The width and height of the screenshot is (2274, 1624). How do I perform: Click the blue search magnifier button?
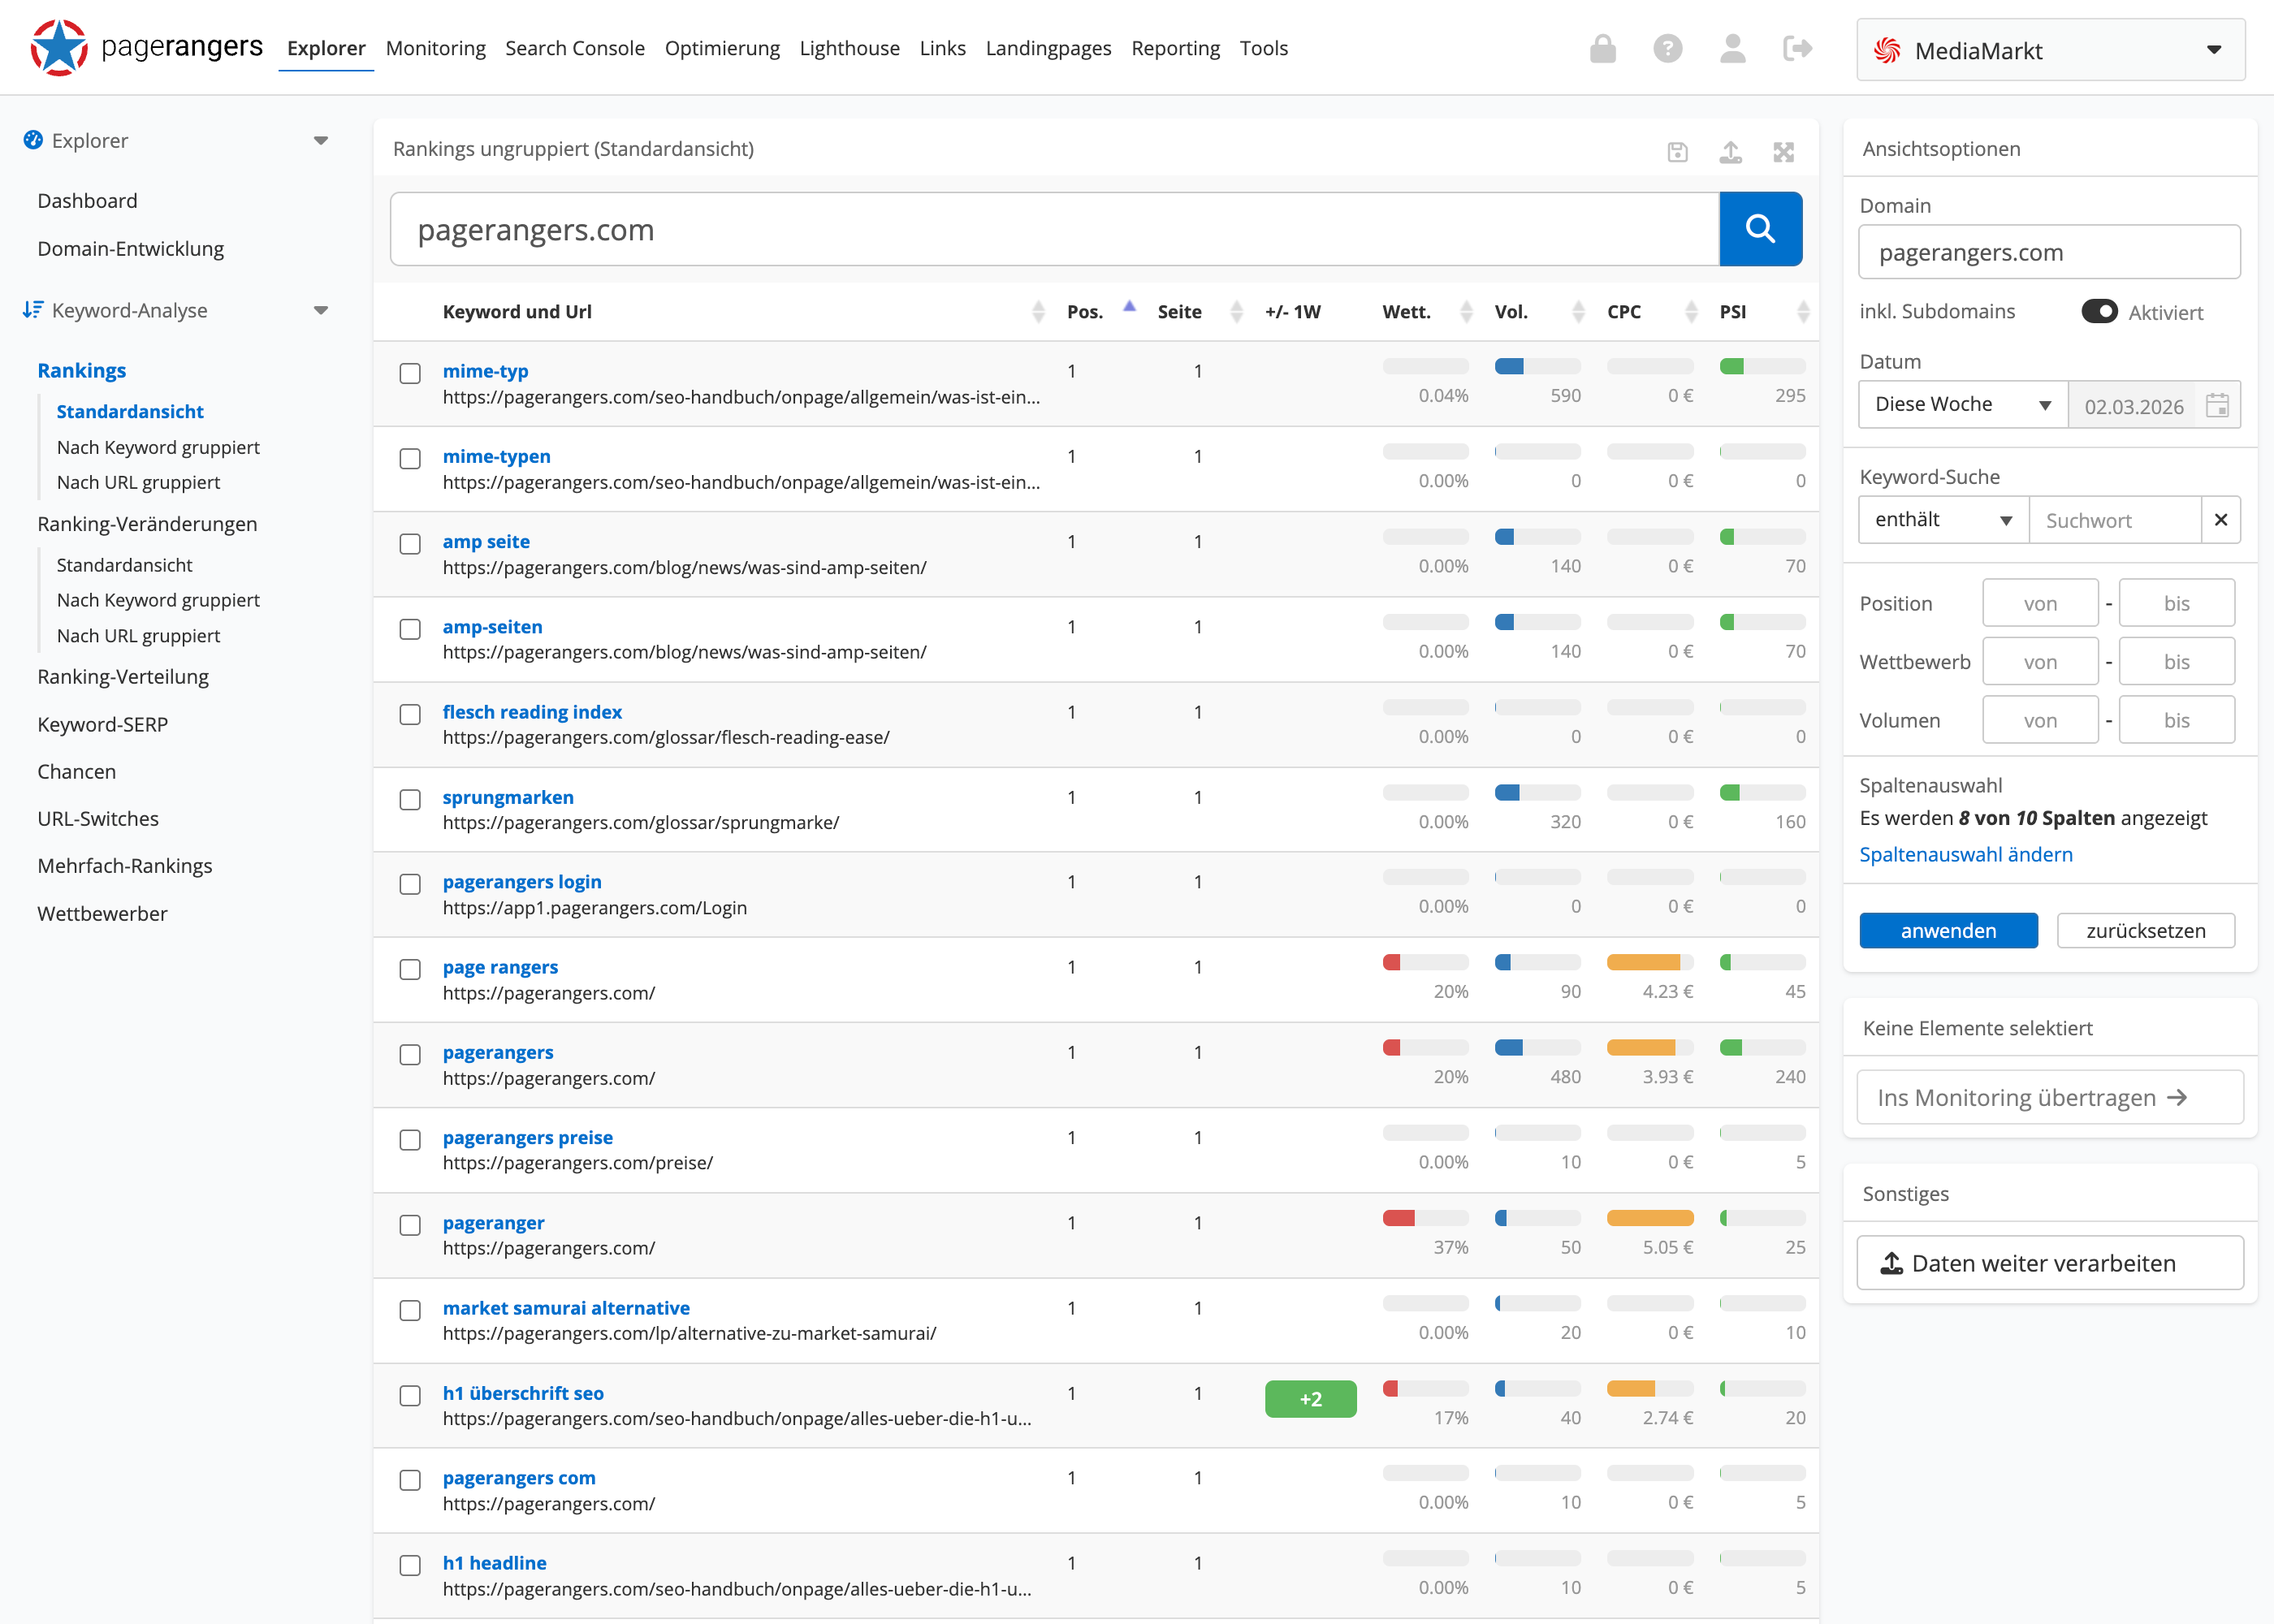1760,229
